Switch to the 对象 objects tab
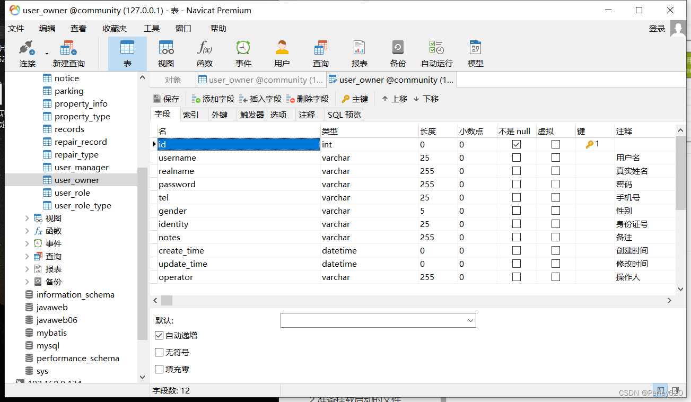The width and height of the screenshot is (691, 402). [173, 80]
